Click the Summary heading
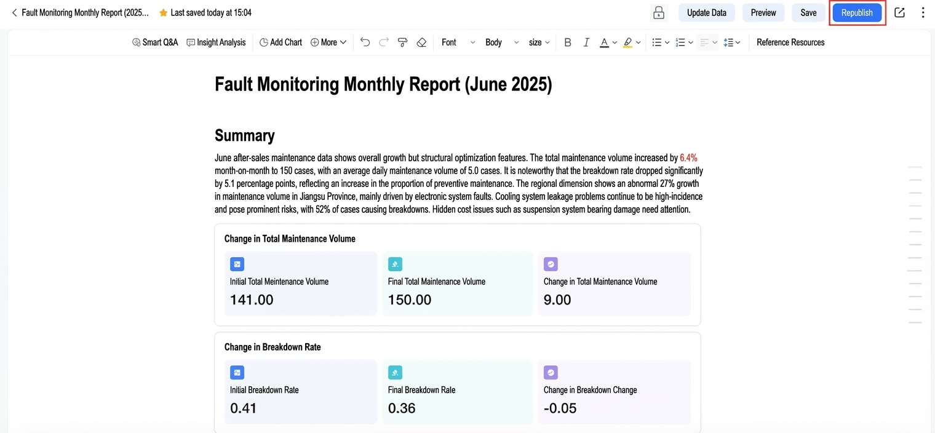This screenshot has height=433, width=935. (244, 135)
